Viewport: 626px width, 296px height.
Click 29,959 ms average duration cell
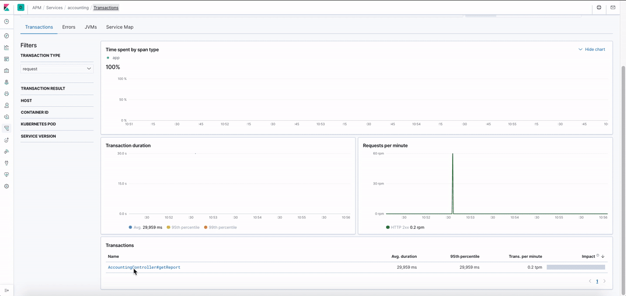pyautogui.click(x=407, y=267)
